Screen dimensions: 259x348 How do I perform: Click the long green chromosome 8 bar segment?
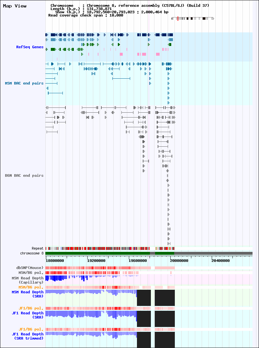tap(98, 253)
